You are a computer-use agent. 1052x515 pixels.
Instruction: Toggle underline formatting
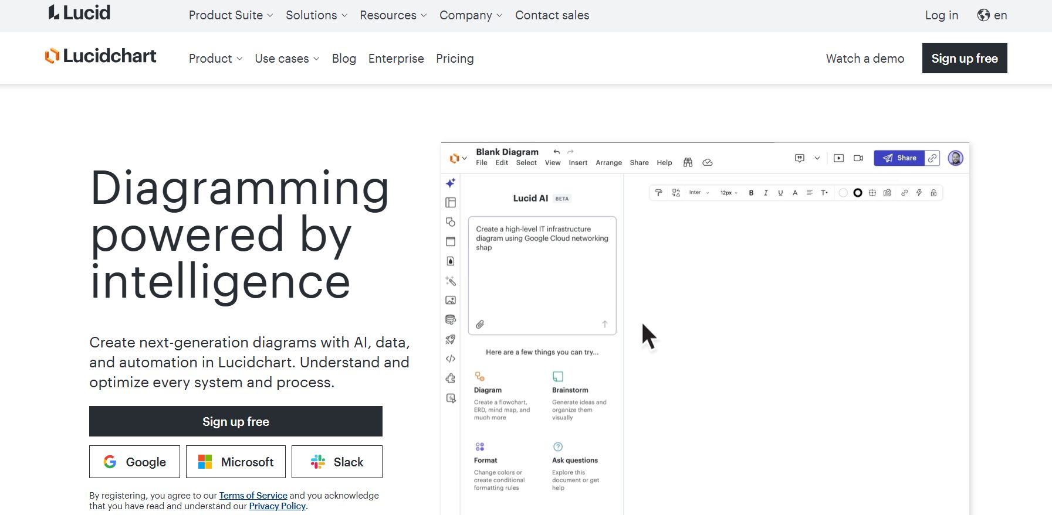[780, 193]
